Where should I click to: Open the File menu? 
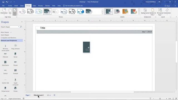pyautogui.click(x=3, y=6)
